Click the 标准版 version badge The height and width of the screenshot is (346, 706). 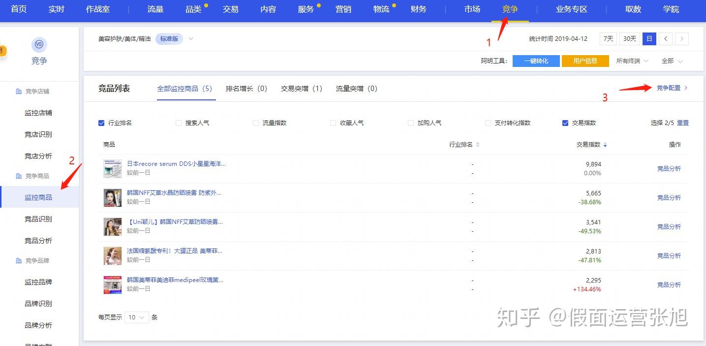169,39
